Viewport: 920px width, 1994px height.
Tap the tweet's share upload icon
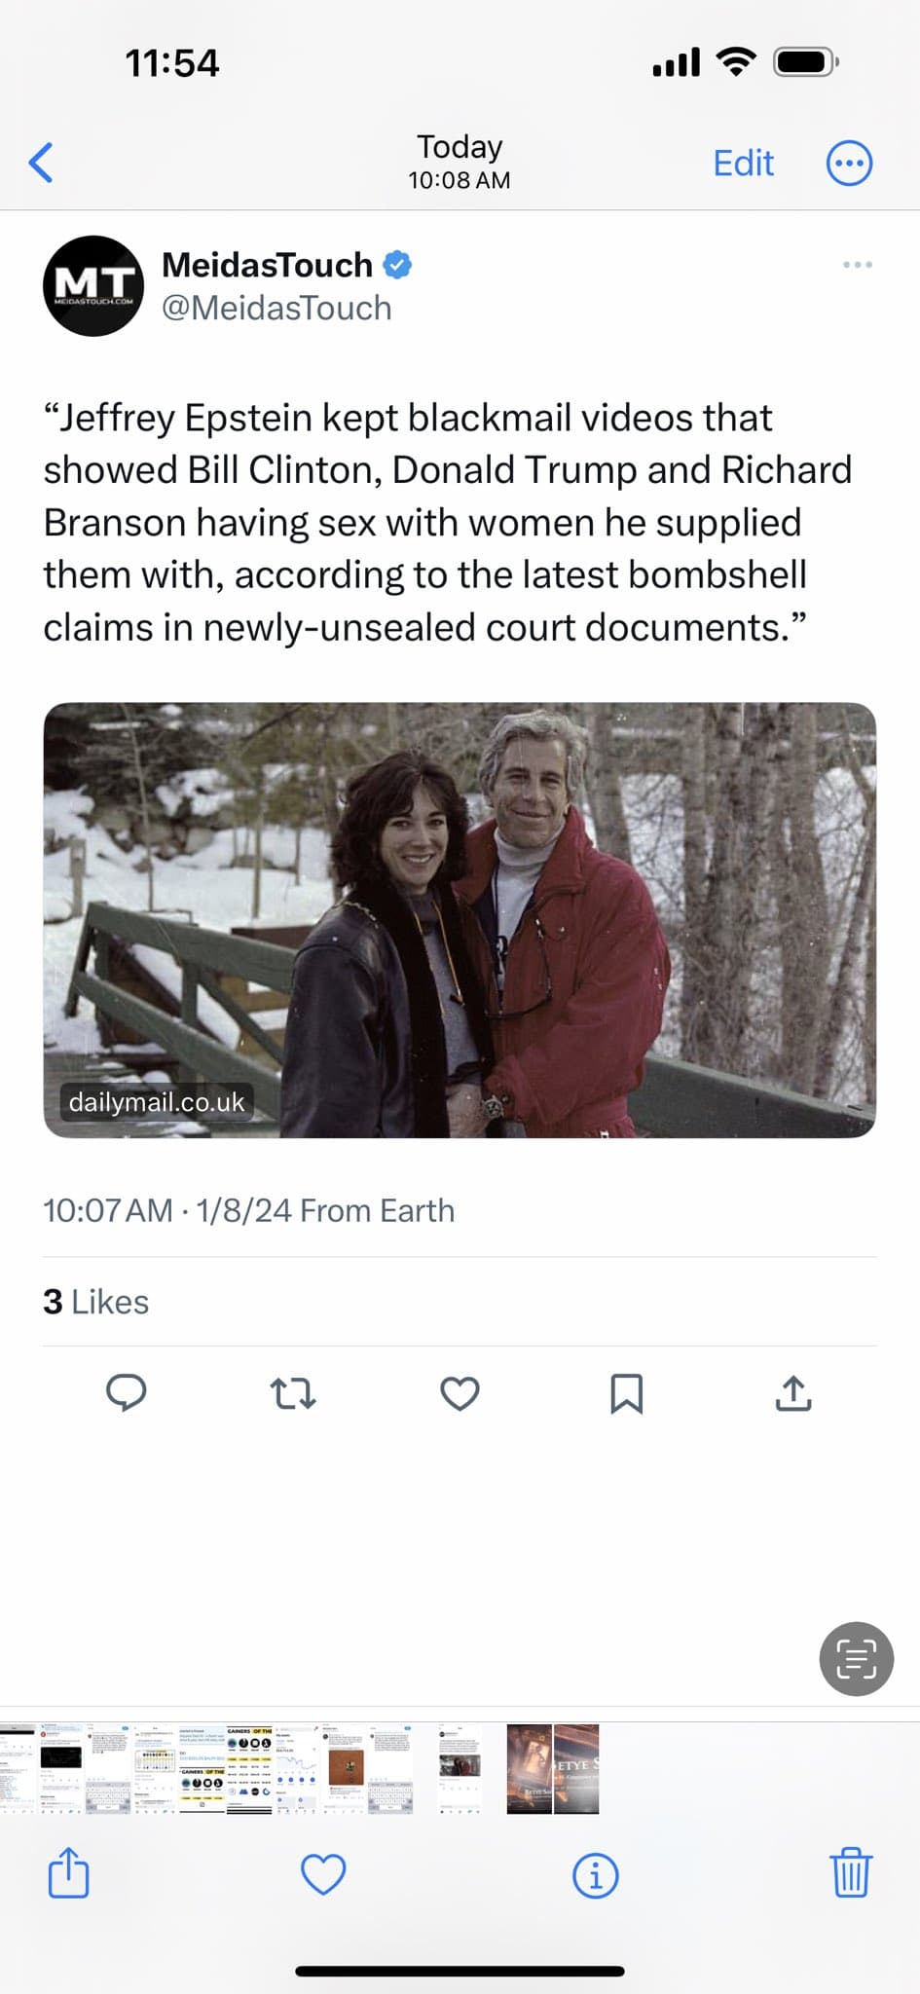pos(793,1393)
